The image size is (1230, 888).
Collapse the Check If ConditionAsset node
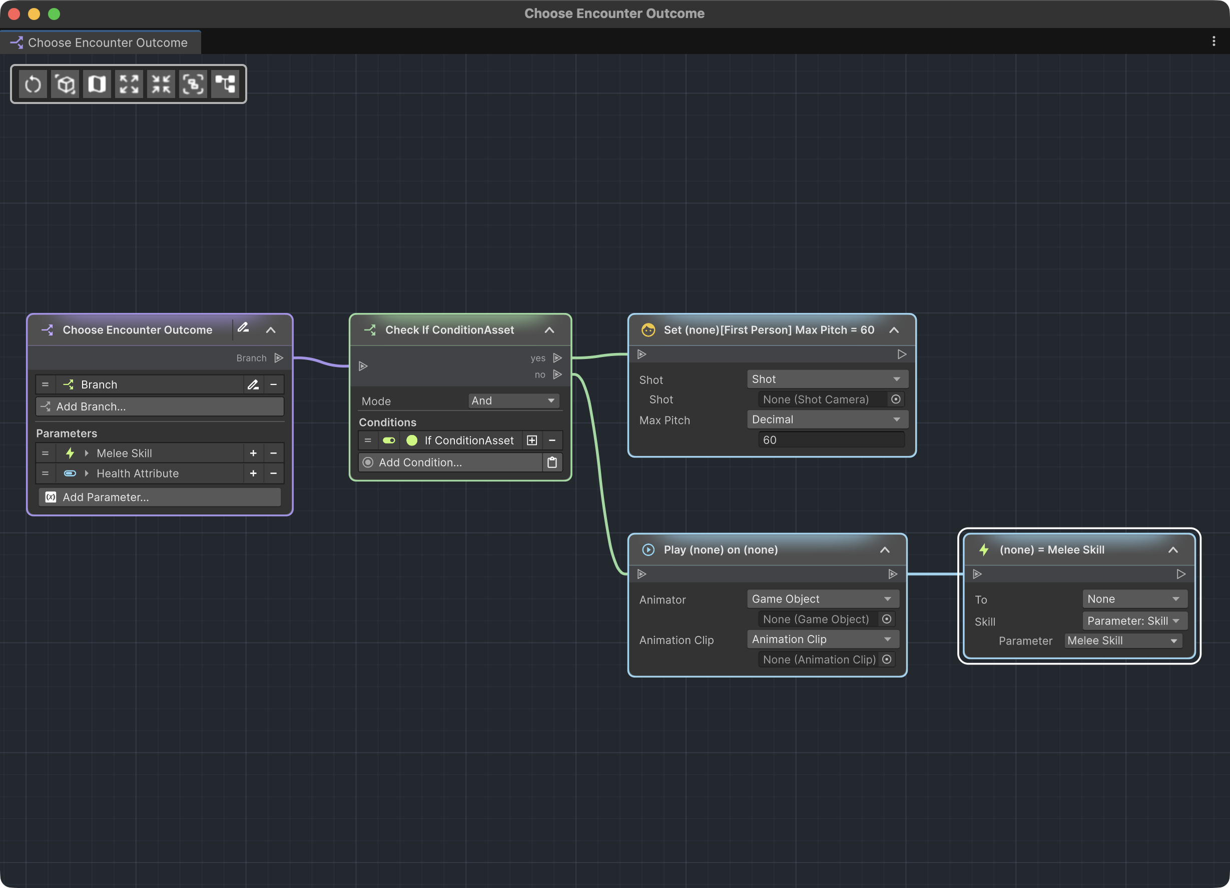tap(549, 330)
